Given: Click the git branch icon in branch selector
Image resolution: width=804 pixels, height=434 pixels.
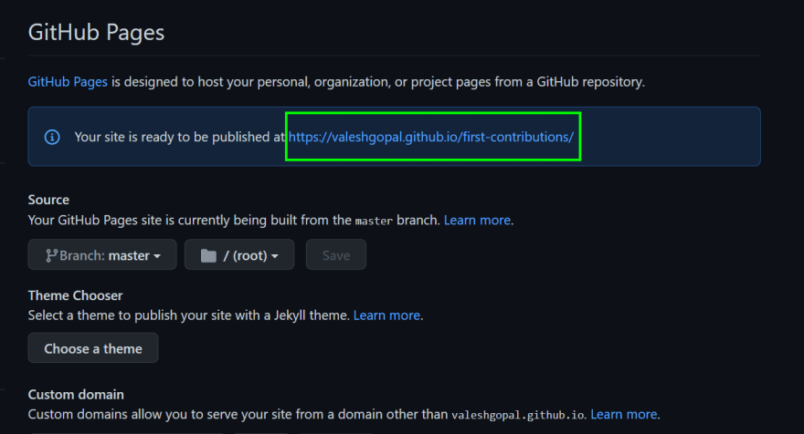Looking at the screenshot, I should tap(51, 255).
